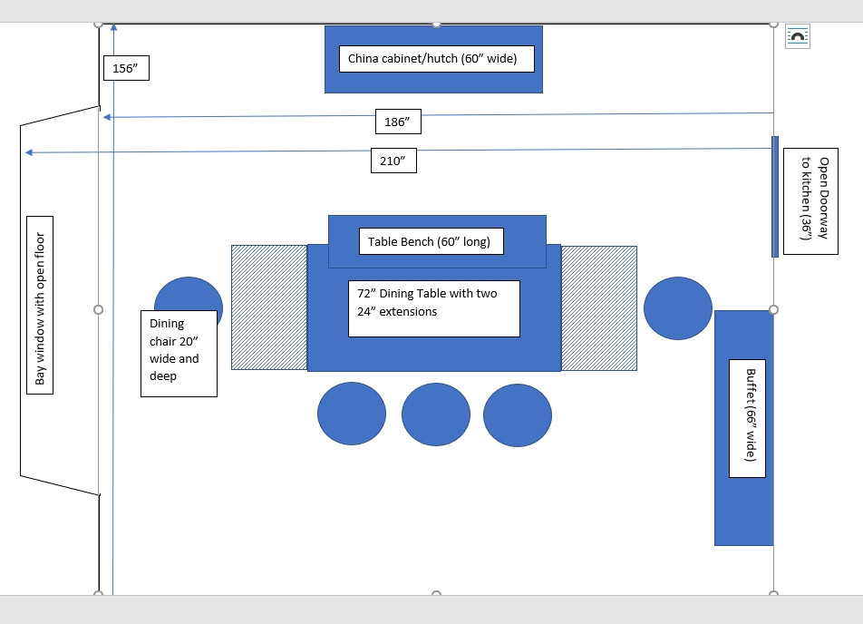Click the canvas right-middle sizing handle
Viewport: 863px width, 624px height.
(x=773, y=309)
